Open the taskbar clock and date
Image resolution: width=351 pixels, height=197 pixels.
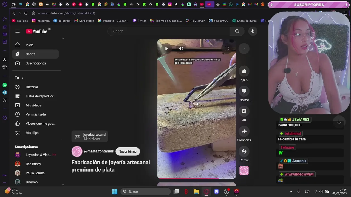[x=339, y=192]
